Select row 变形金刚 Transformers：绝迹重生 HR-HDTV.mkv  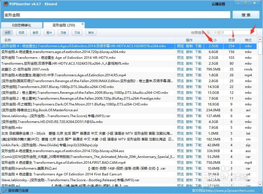click(129, 58)
